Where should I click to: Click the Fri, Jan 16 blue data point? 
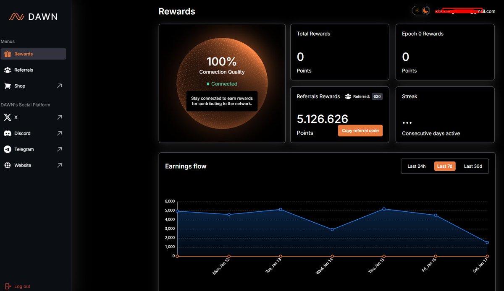[x=436, y=215]
